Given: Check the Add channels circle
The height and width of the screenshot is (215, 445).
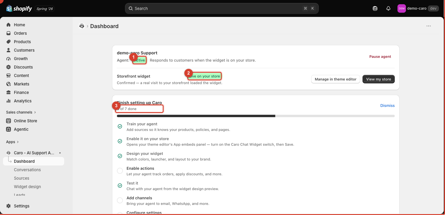Looking at the screenshot, I should [120, 200].
